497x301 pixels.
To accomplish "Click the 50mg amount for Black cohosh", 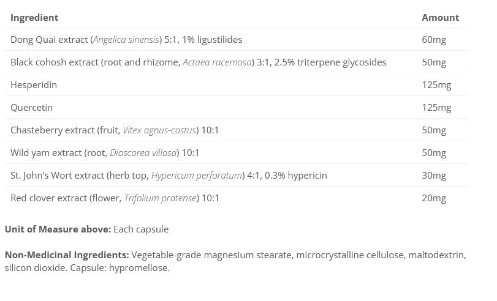I will click(x=434, y=62).
